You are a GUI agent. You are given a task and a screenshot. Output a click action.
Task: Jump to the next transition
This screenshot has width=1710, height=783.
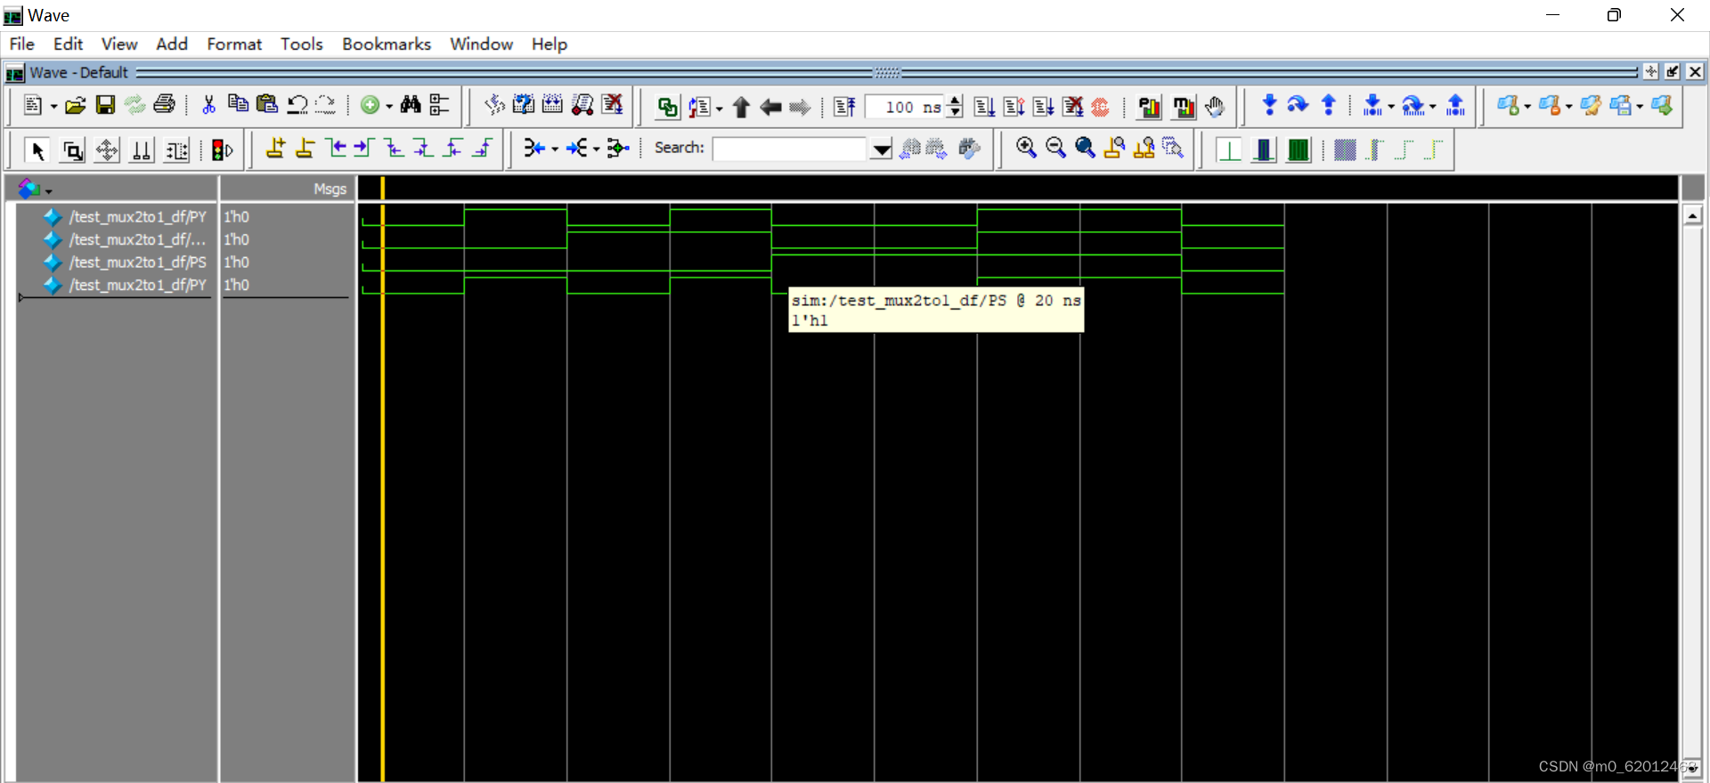tap(364, 149)
